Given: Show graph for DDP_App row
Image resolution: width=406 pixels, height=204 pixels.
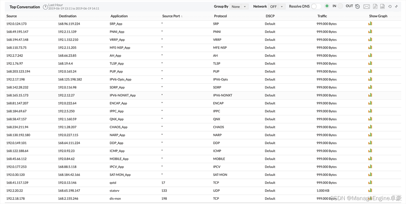Looking at the screenshot, I should click(x=370, y=142).
